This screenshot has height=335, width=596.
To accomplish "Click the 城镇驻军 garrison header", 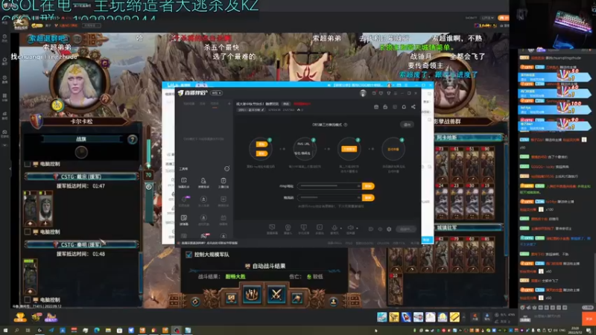I will coord(469,228).
